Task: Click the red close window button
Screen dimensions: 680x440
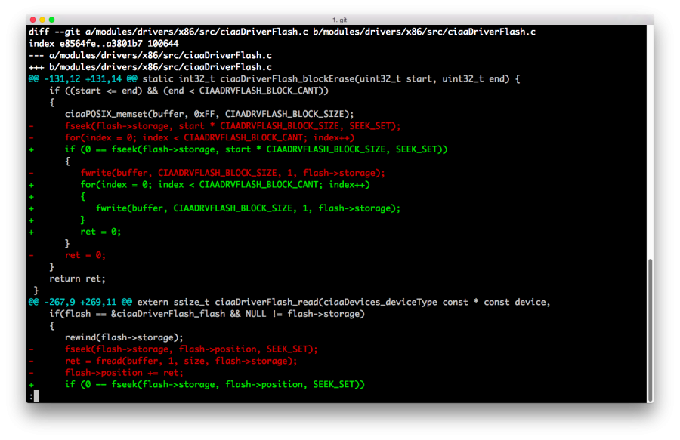Action: point(33,20)
